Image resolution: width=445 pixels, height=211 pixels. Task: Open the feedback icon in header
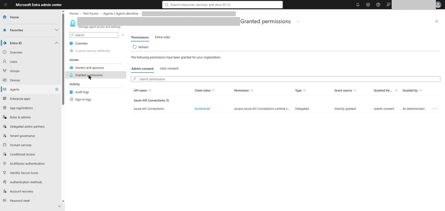[x=388, y=5]
